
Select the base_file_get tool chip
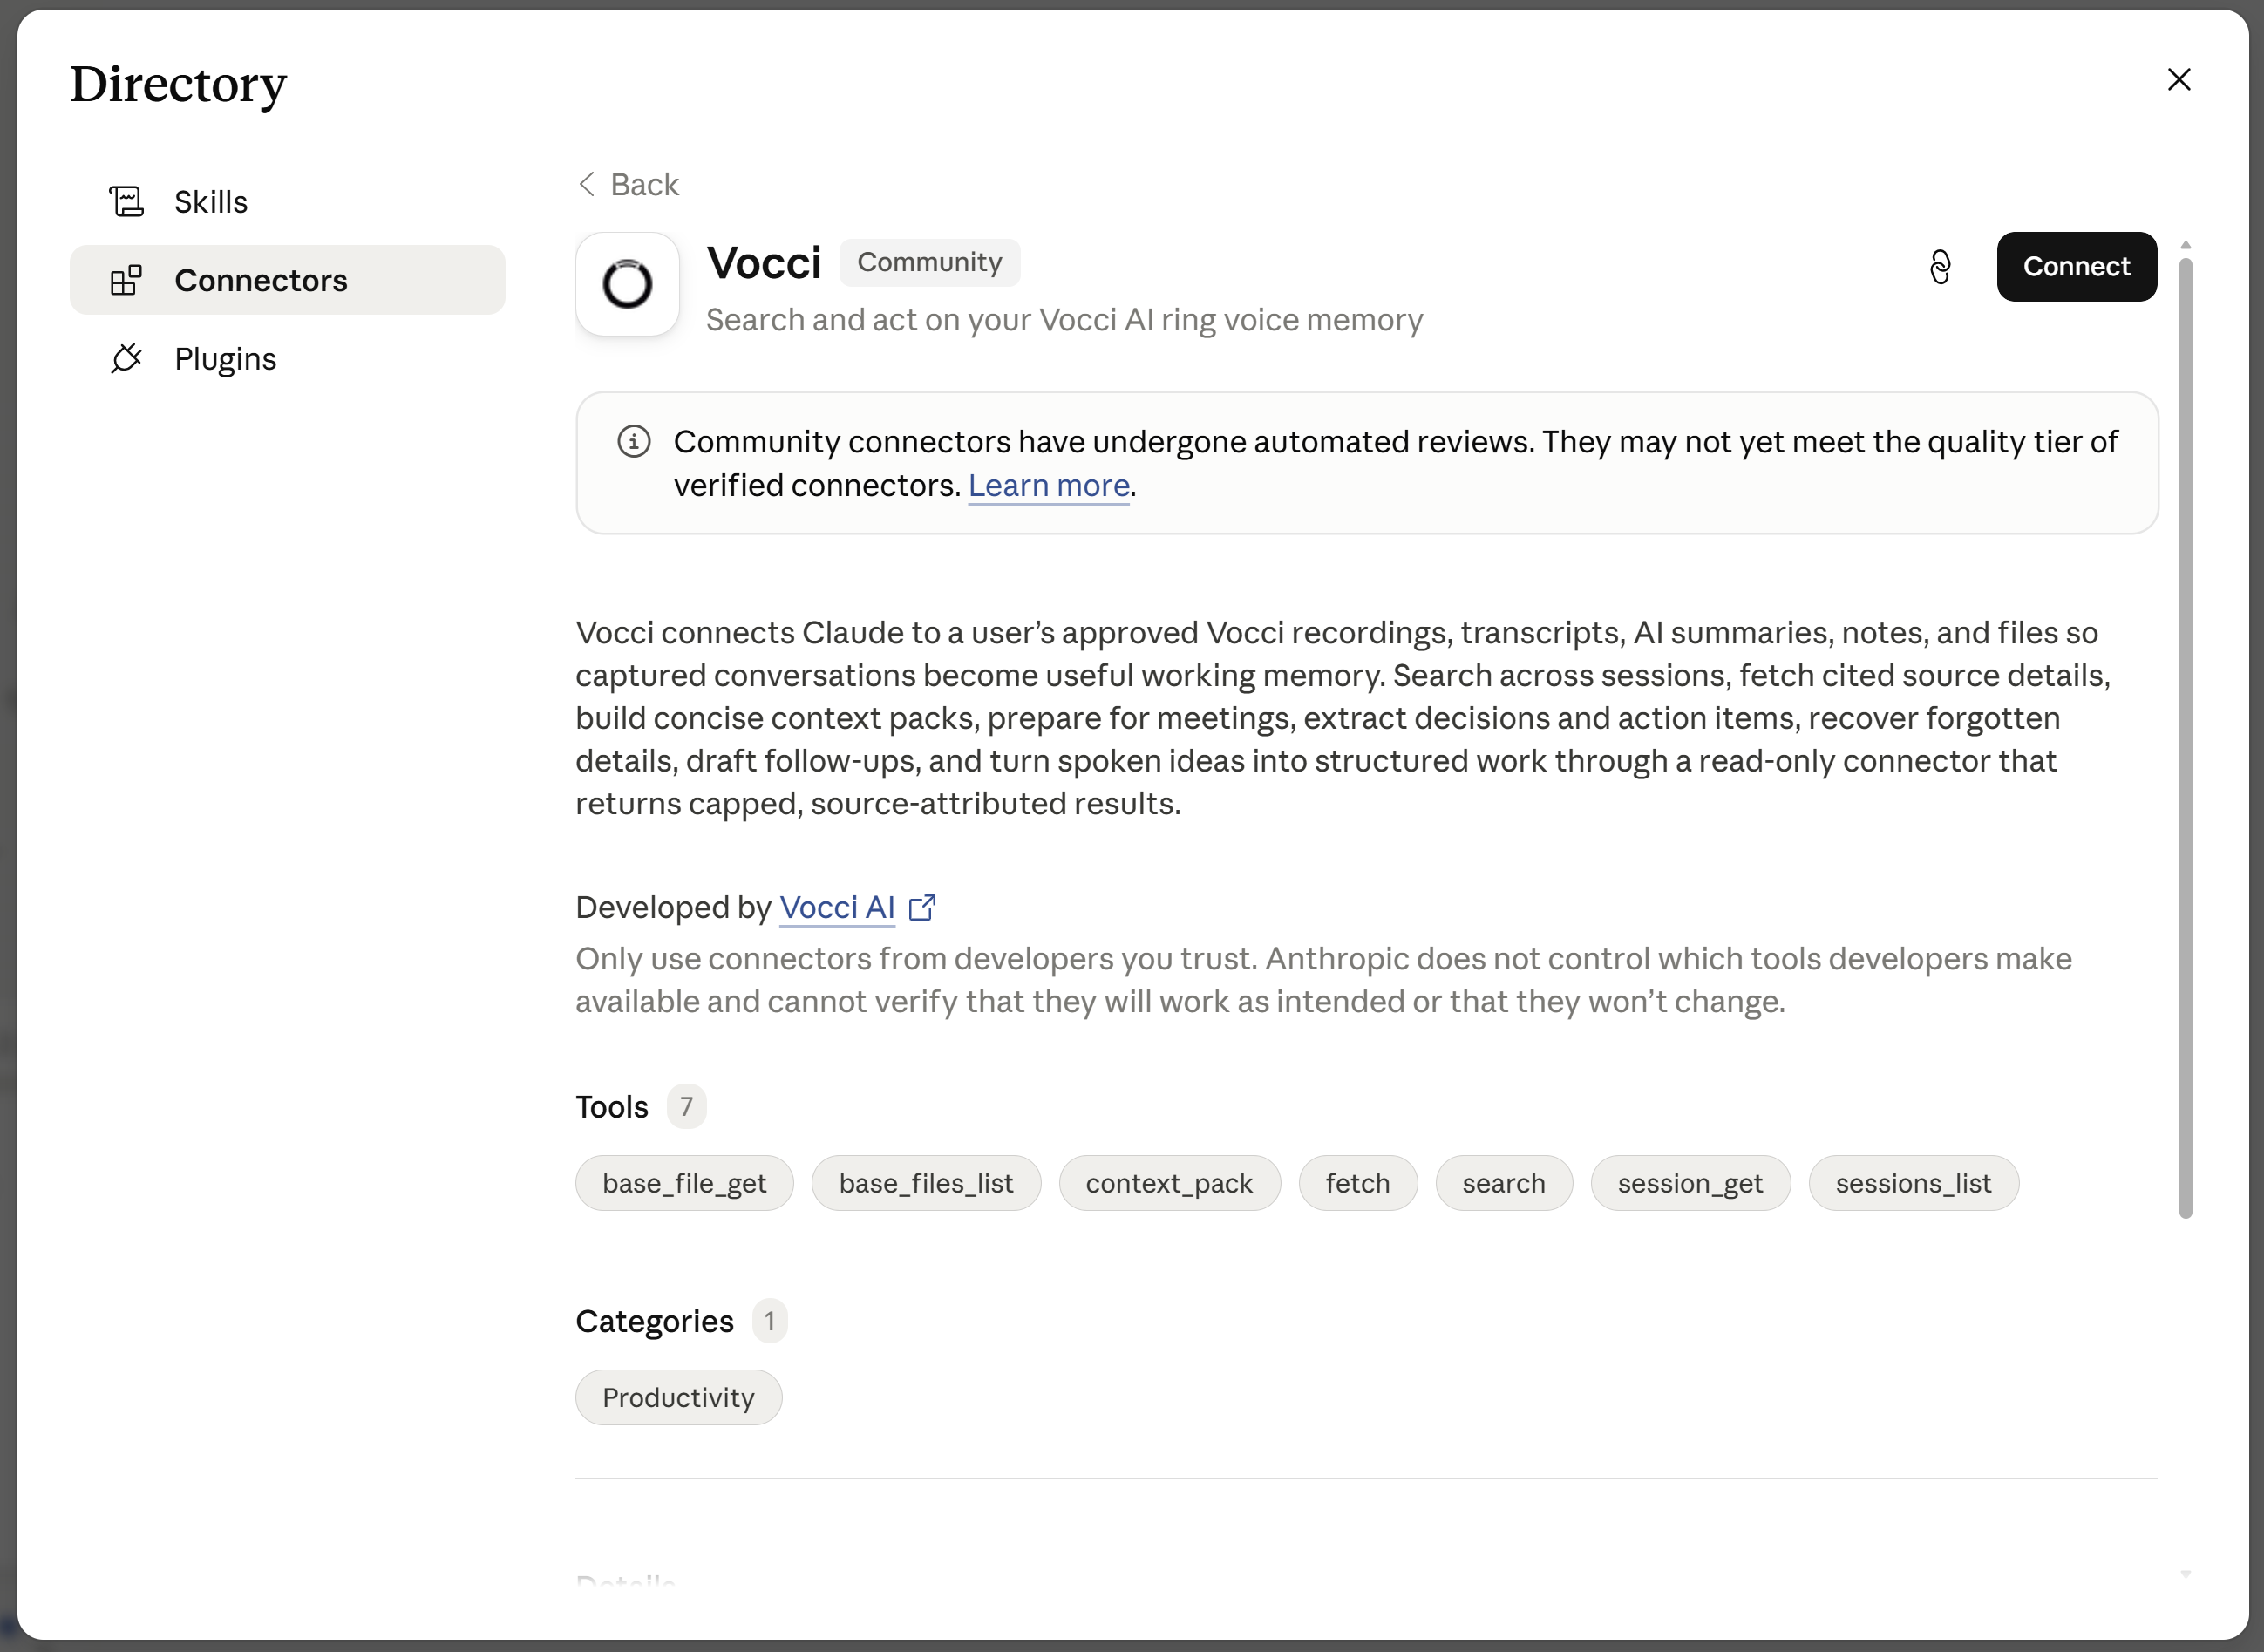(684, 1183)
